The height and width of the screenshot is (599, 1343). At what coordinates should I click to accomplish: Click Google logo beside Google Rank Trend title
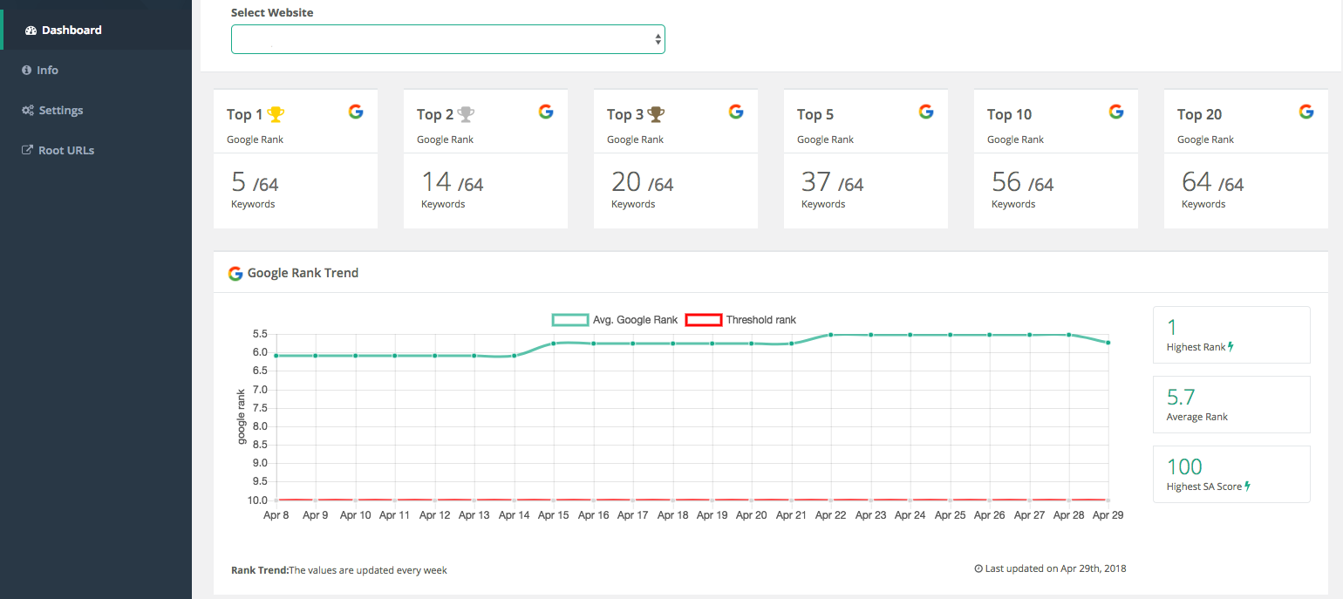pos(235,273)
